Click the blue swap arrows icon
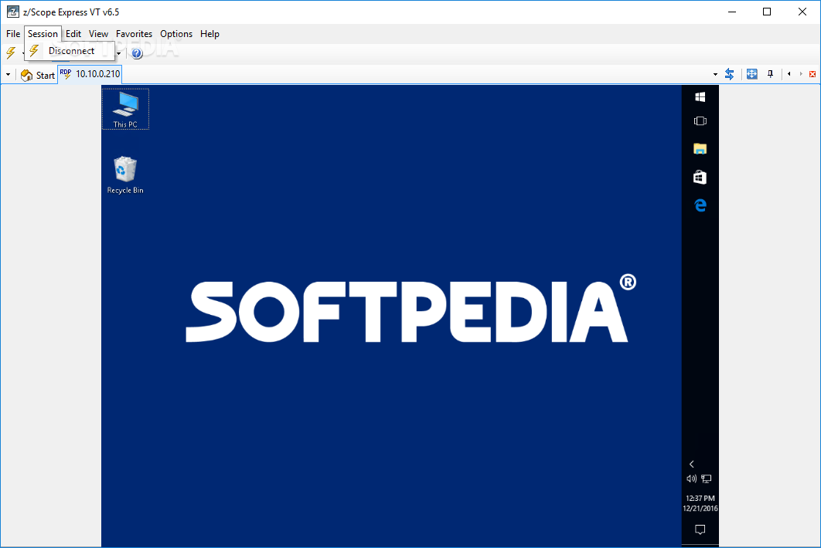The image size is (821, 548). (x=729, y=74)
